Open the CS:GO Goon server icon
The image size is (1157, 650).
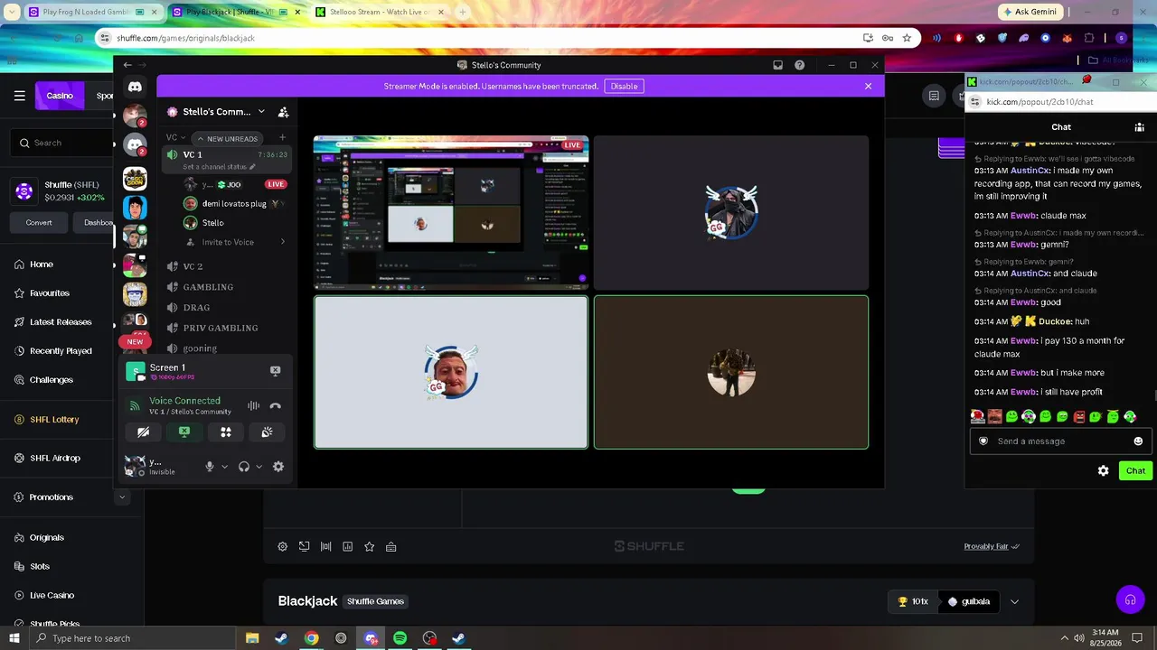(135, 179)
